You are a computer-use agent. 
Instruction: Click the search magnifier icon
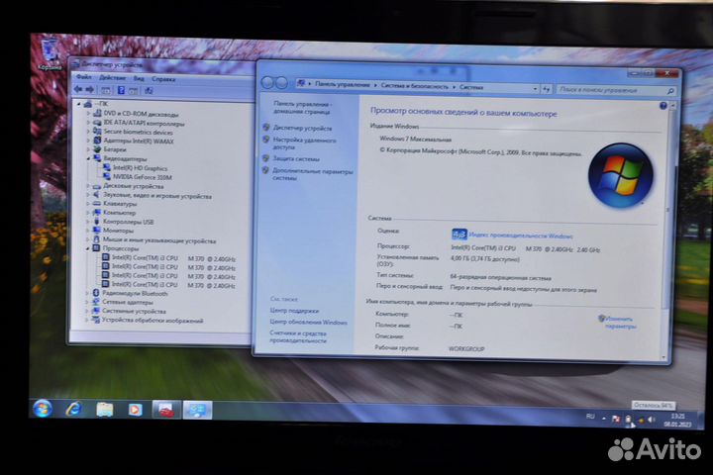pyautogui.click(x=670, y=91)
